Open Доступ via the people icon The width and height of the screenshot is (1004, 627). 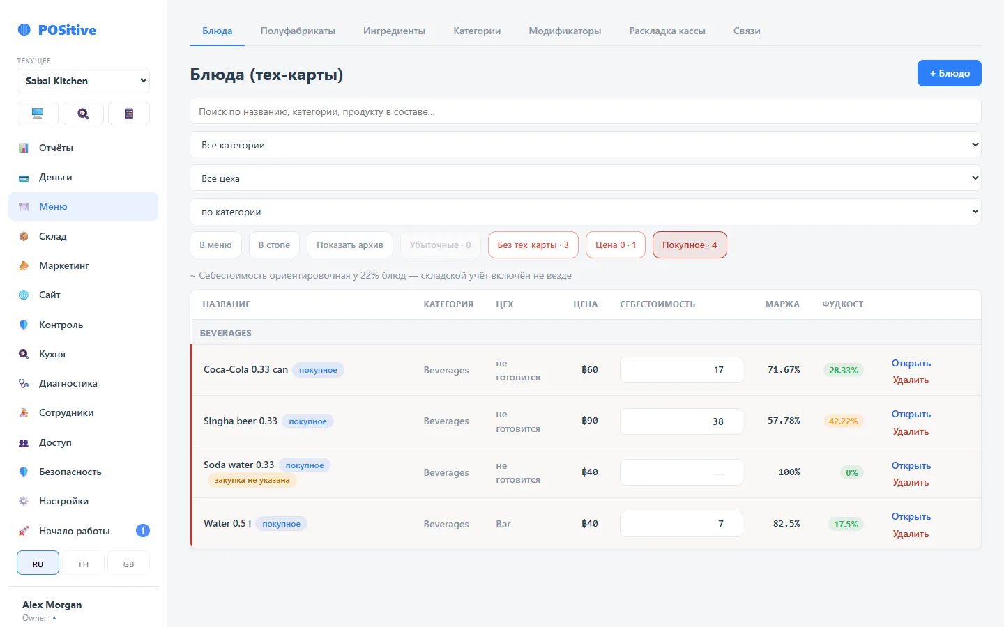24,442
